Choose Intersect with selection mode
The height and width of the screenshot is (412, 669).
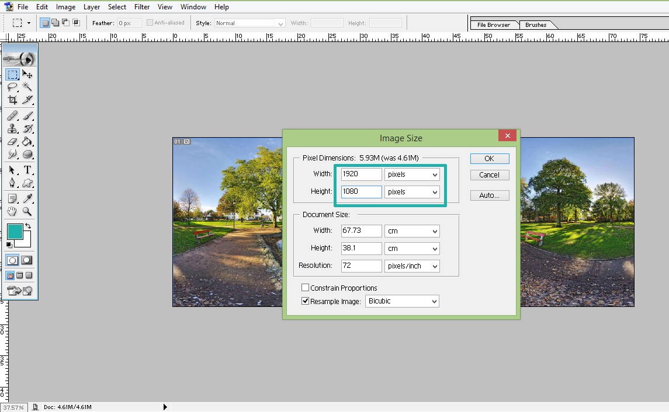[x=76, y=23]
